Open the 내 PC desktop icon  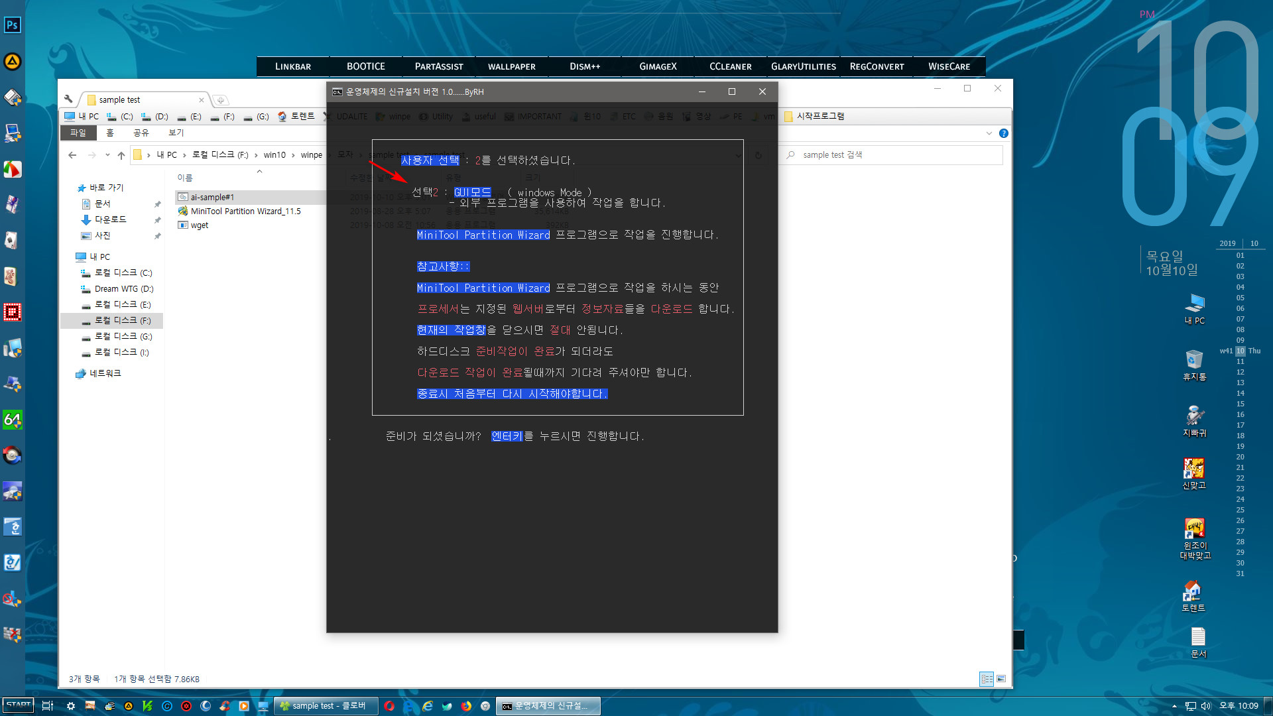click(1195, 309)
